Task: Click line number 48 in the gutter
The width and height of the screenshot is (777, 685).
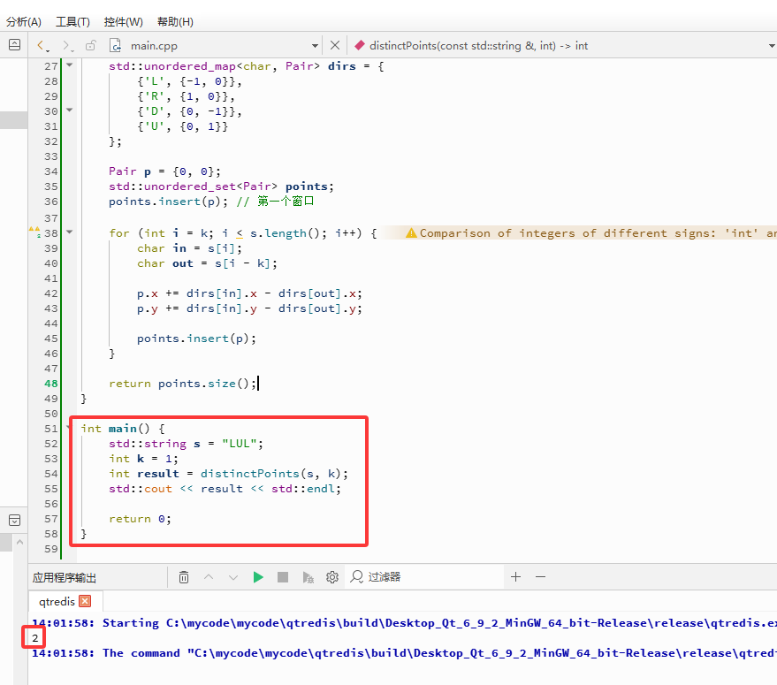Action: (x=51, y=384)
